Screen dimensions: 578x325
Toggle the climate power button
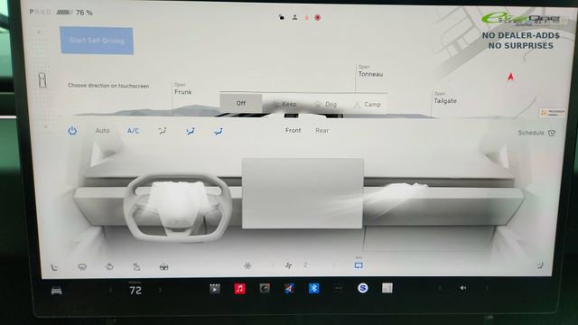(72, 130)
